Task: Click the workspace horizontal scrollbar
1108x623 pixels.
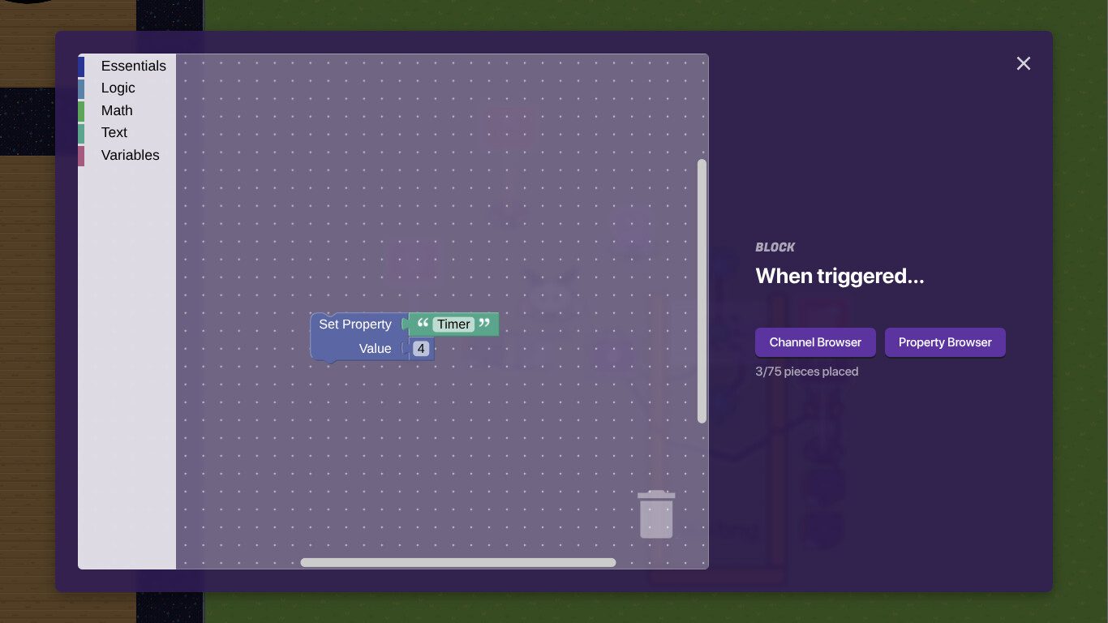Action: [x=457, y=562]
